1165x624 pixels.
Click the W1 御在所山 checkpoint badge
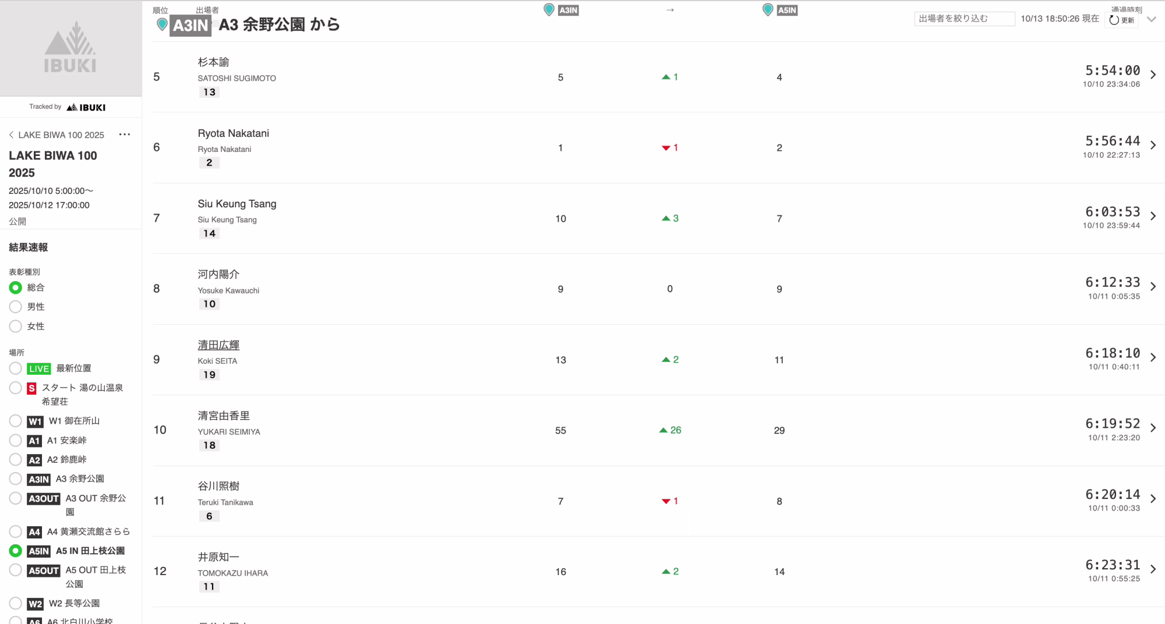35,421
